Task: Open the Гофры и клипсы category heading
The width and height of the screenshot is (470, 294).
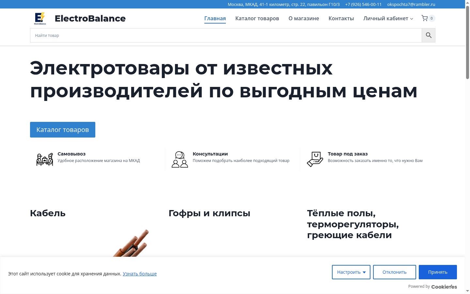Action: pyautogui.click(x=209, y=213)
